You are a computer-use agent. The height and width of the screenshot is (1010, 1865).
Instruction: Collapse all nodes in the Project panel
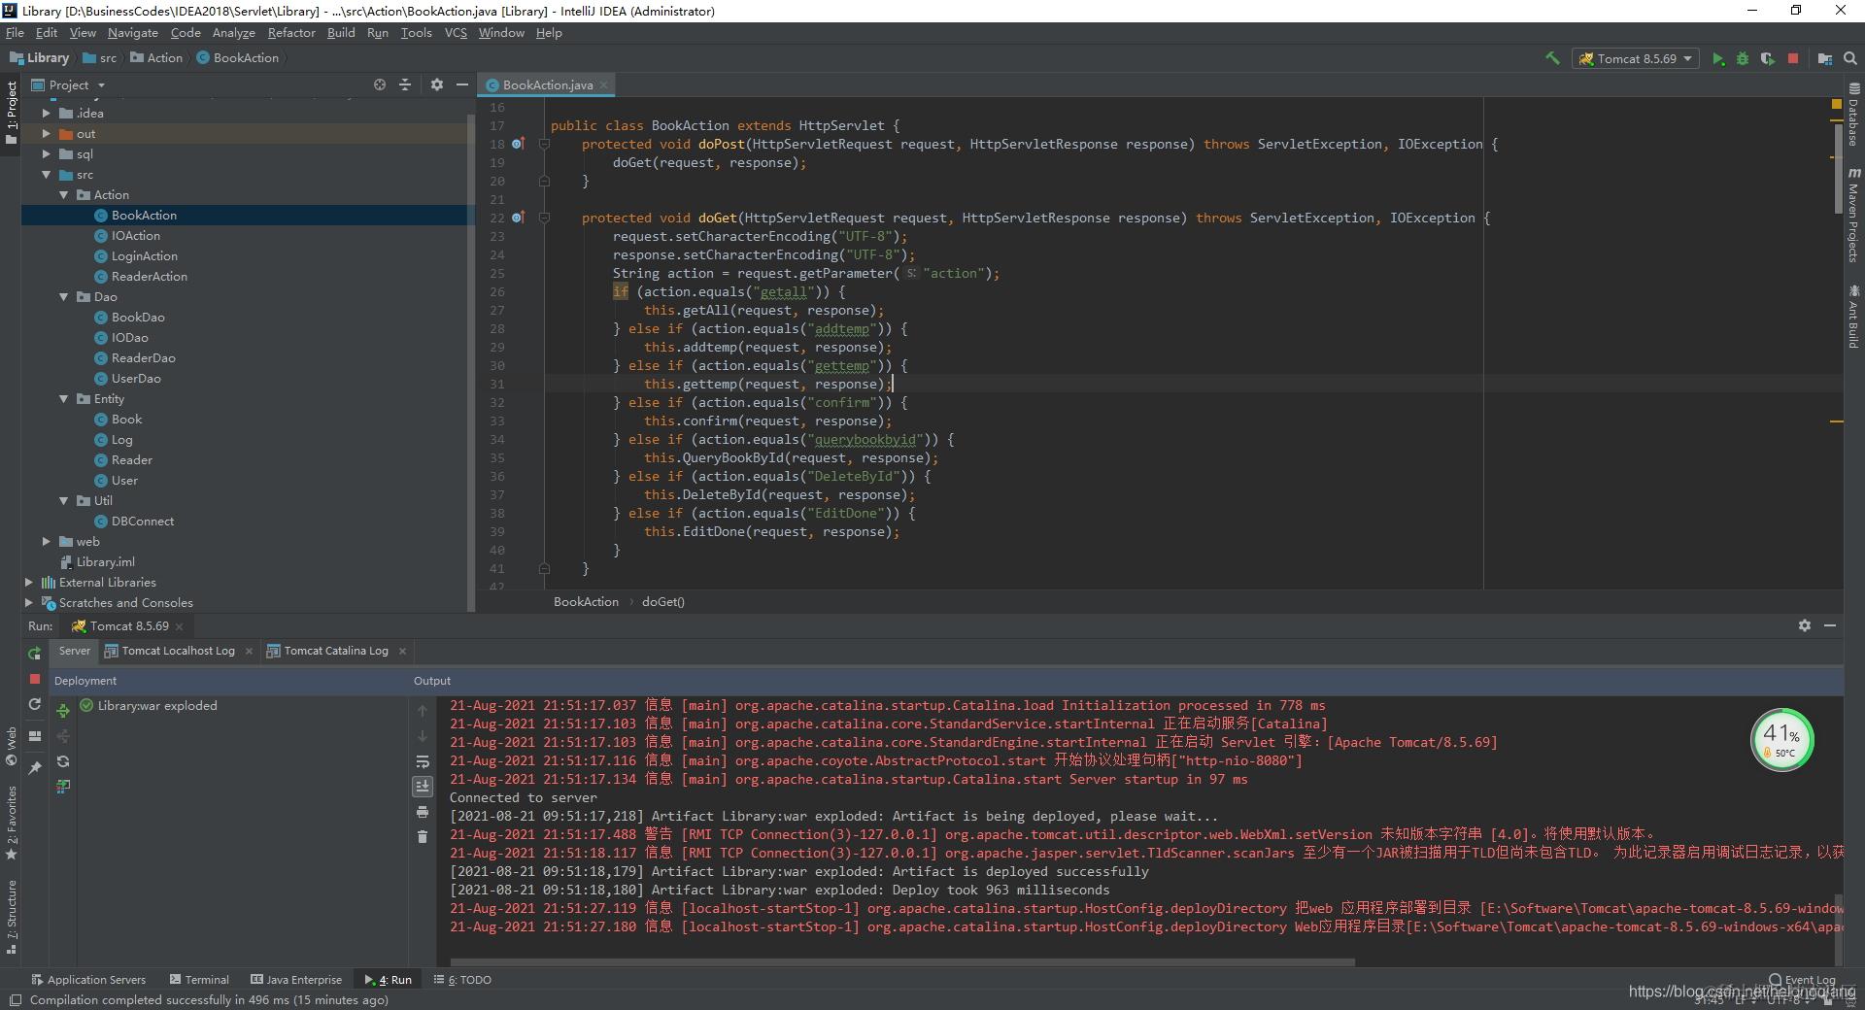pyautogui.click(x=405, y=84)
